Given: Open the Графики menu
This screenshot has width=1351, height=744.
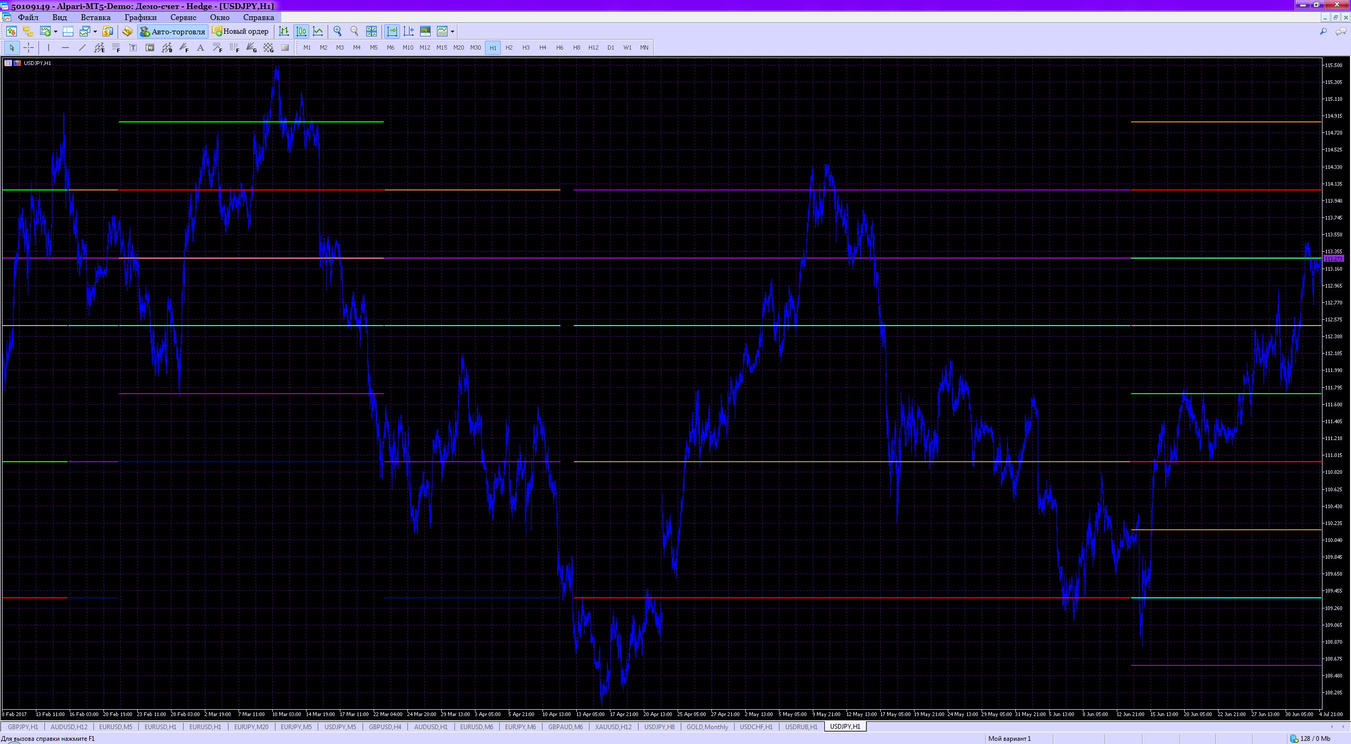Looking at the screenshot, I should [140, 17].
